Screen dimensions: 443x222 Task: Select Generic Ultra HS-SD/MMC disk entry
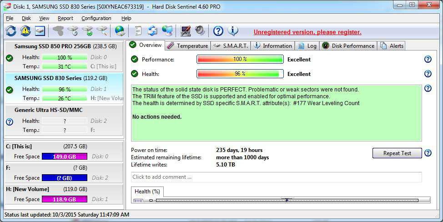tap(64, 120)
